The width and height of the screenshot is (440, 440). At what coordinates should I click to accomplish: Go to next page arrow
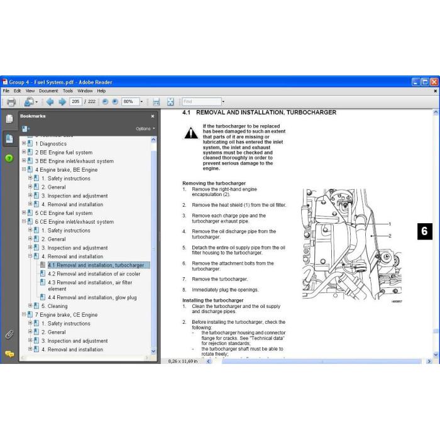click(x=62, y=102)
